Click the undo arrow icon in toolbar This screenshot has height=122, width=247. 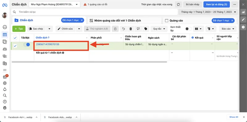click(124, 29)
